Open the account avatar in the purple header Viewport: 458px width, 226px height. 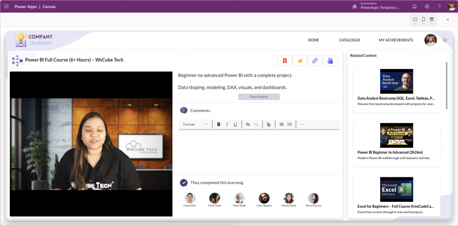point(452,6)
